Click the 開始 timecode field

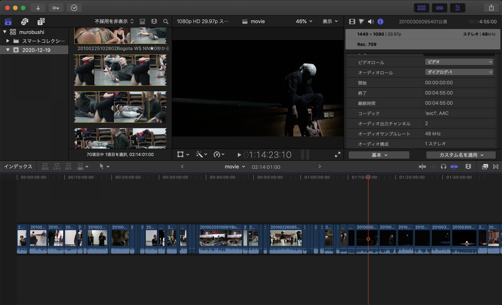coord(459,83)
